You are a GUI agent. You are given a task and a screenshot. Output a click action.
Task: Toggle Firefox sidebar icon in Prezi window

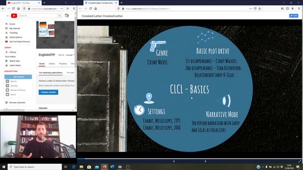(x=287, y=8)
